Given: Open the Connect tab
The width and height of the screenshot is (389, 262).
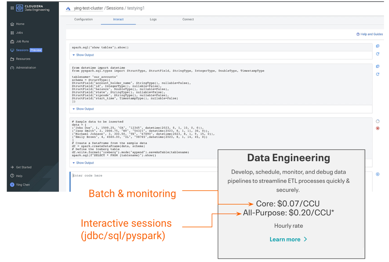Looking at the screenshot, I should coord(188,19).
